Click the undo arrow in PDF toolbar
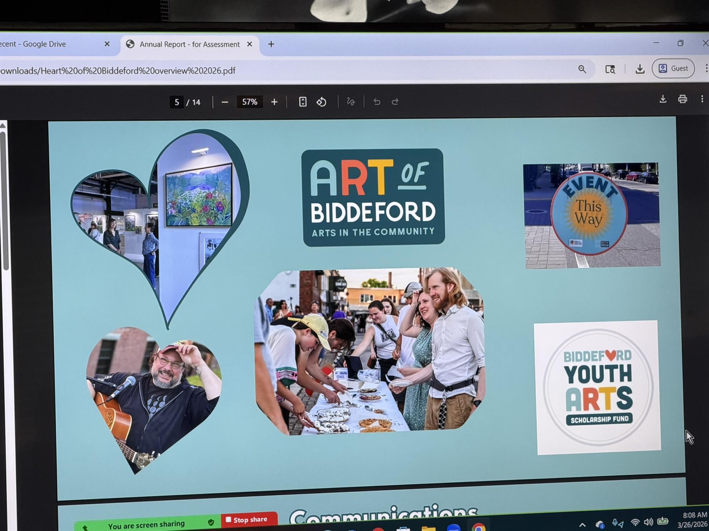The height and width of the screenshot is (531, 709). (377, 102)
